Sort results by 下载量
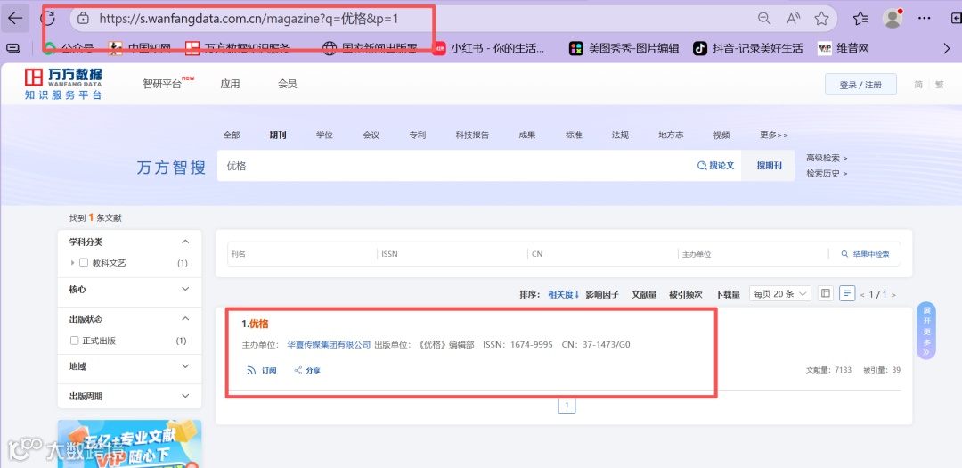 pos(728,294)
